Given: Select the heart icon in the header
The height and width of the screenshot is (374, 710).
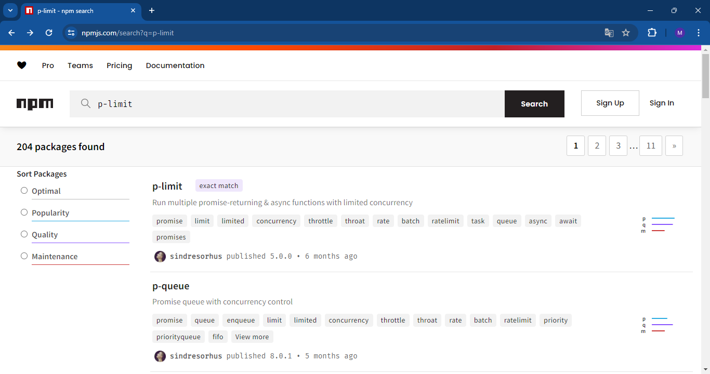Looking at the screenshot, I should pos(22,65).
